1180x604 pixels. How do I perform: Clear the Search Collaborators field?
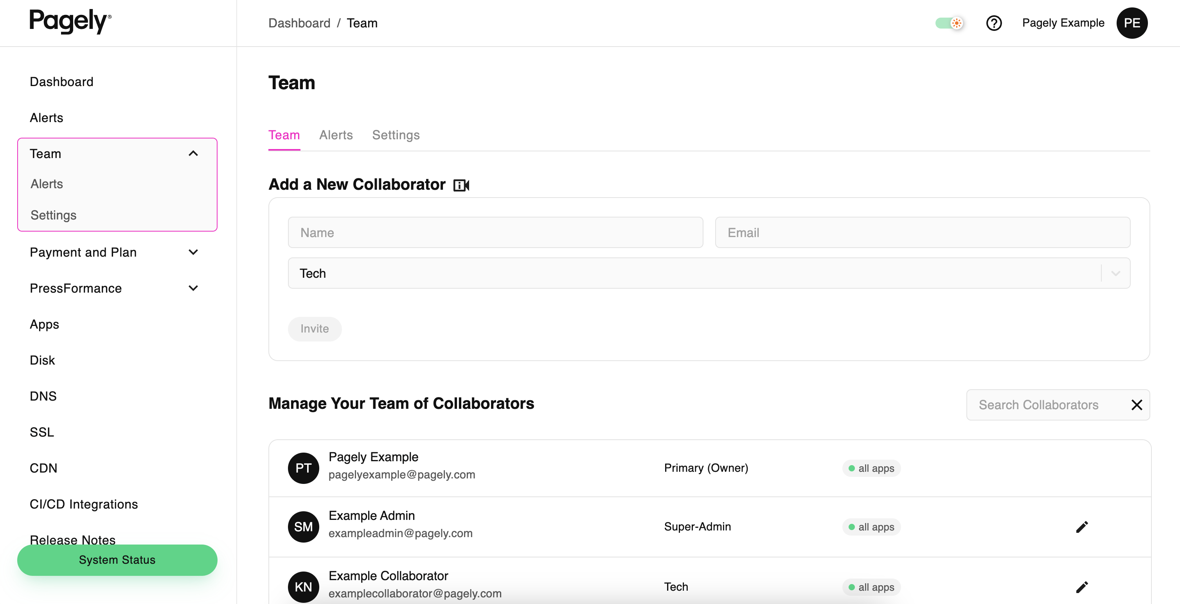tap(1137, 405)
